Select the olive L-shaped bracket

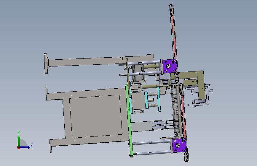click(x=201, y=85)
